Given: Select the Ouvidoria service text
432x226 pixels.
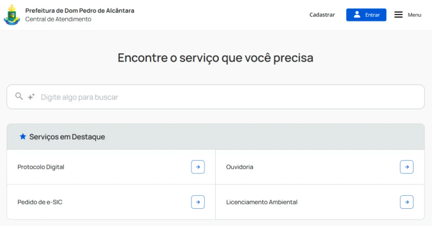Looking at the screenshot, I should coord(240,167).
